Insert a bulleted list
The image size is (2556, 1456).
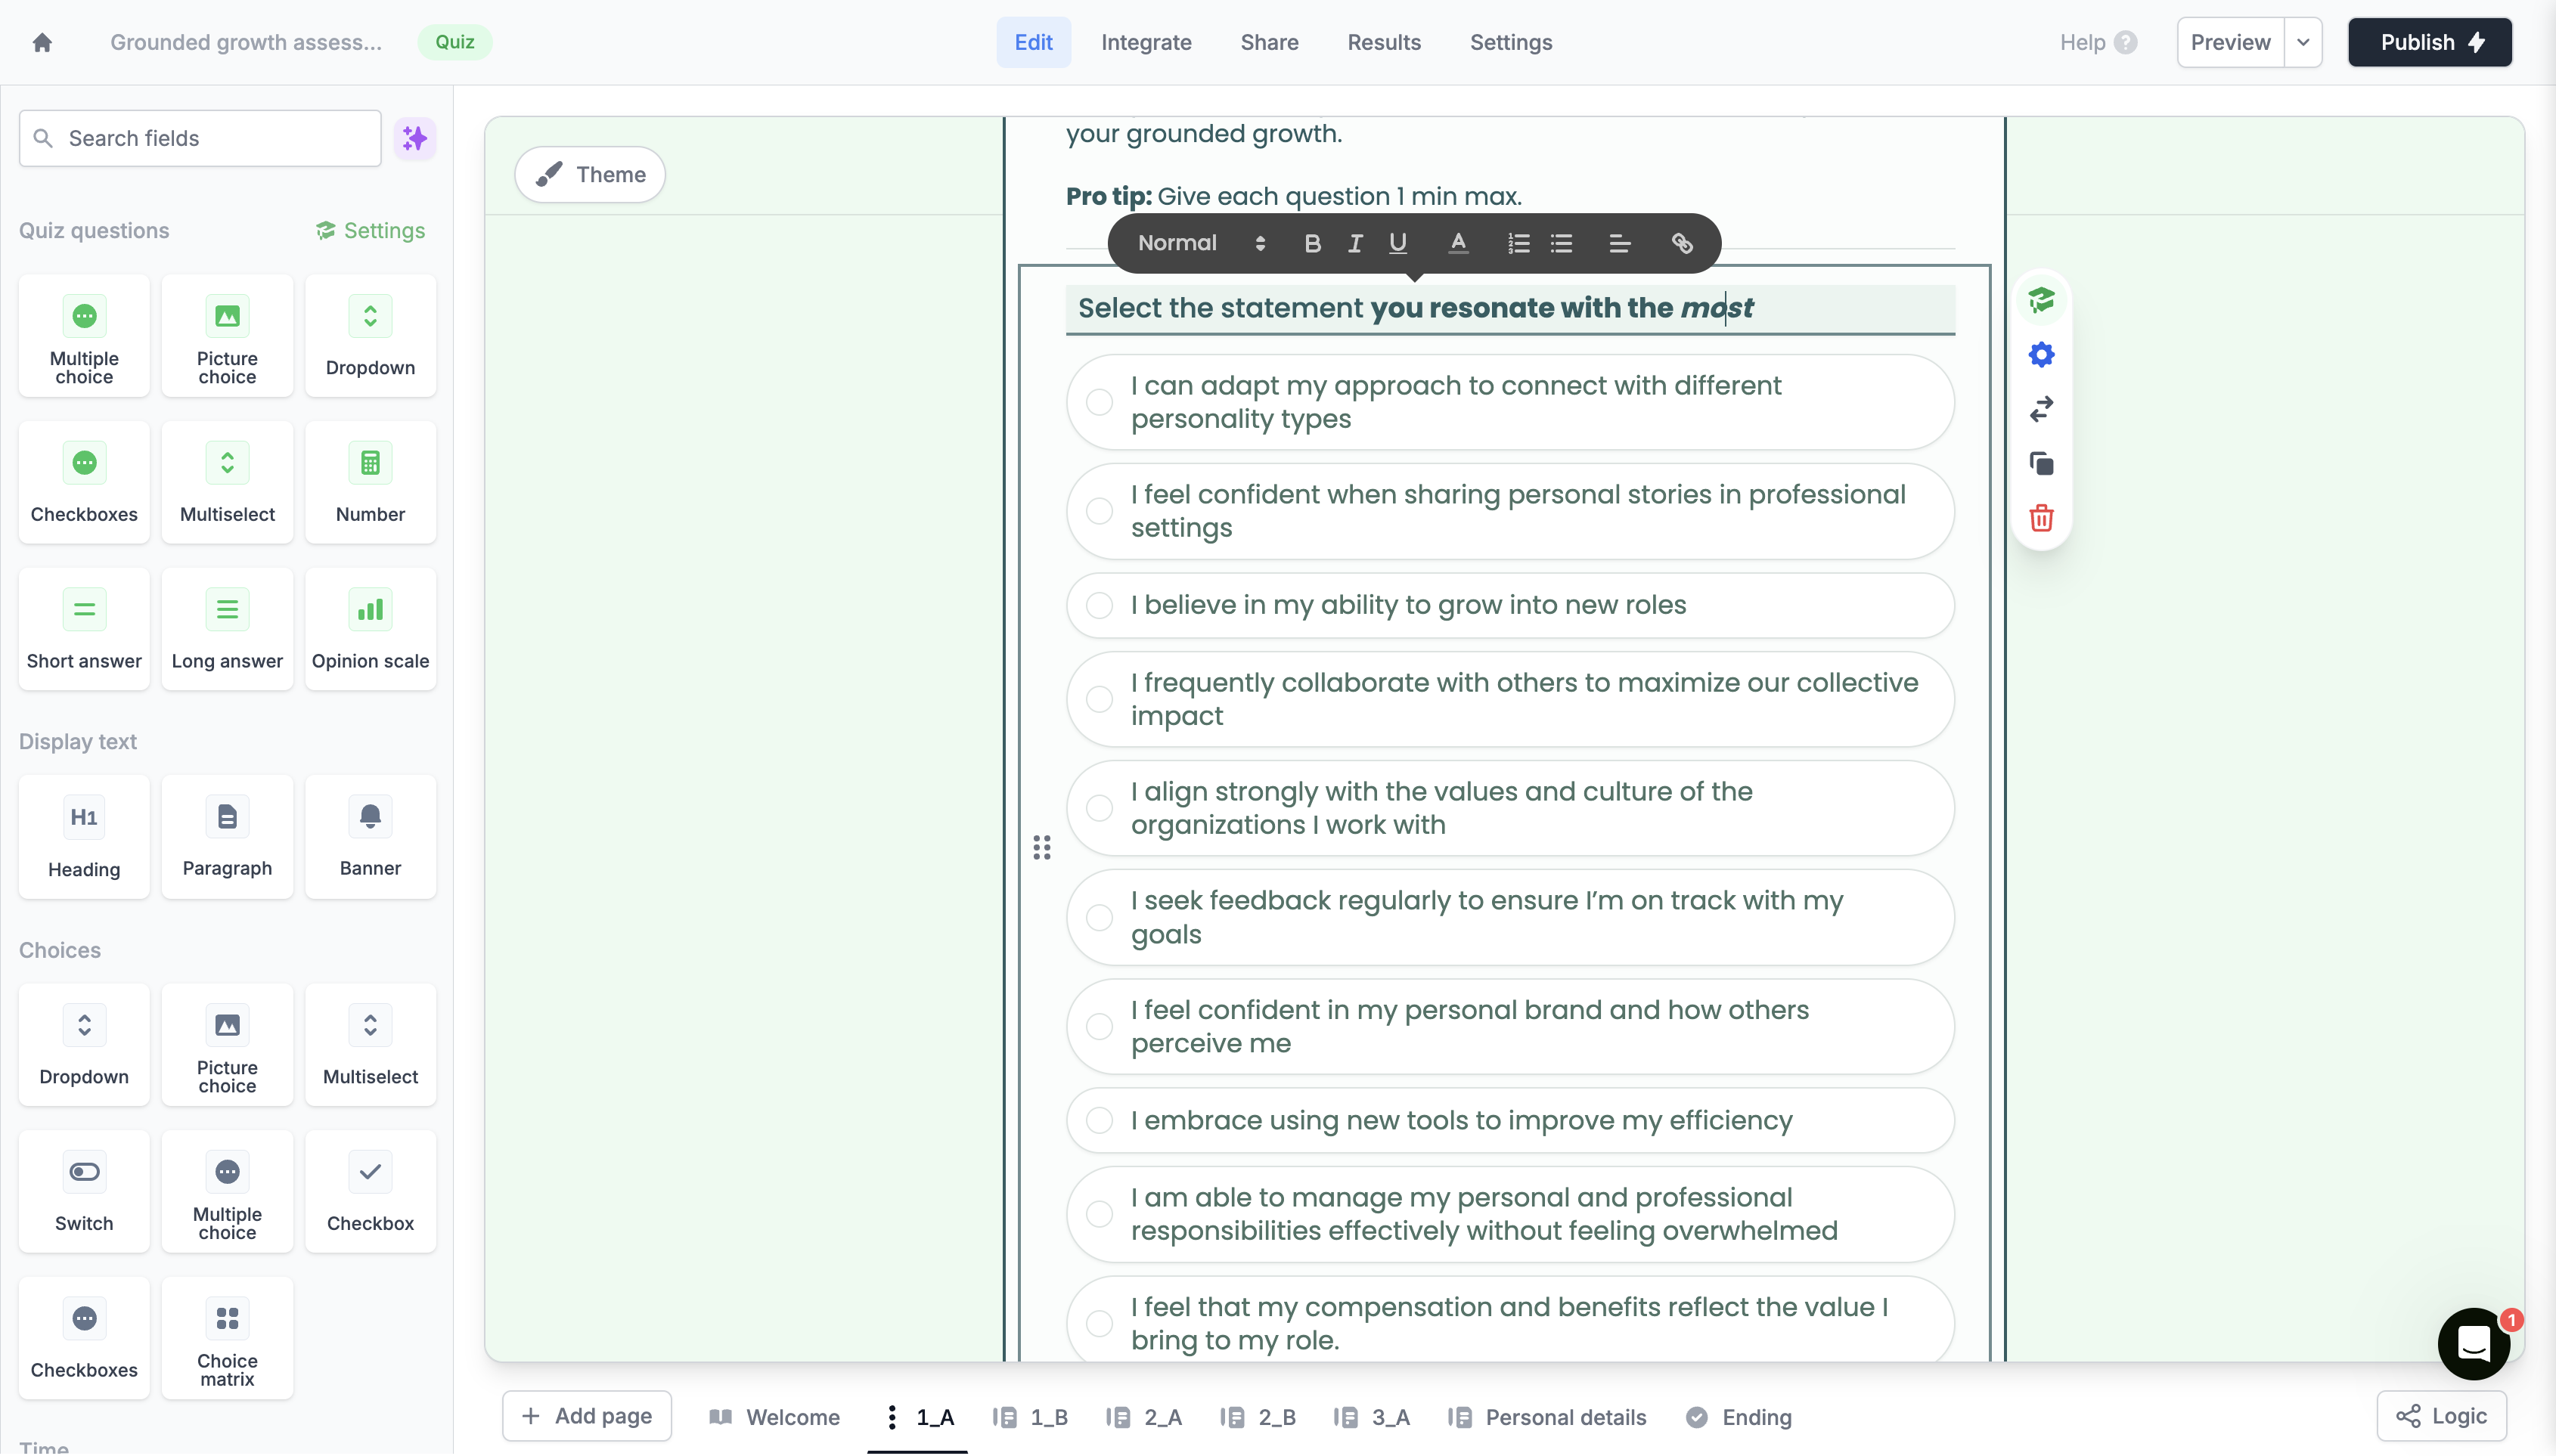pyautogui.click(x=1561, y=243)
